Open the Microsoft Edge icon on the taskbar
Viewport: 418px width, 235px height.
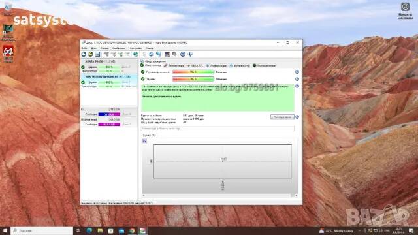tap(89, 230)
